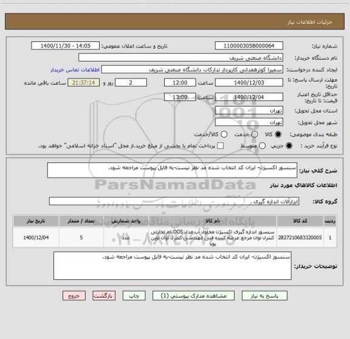
Task: Select the جزیی purchase type radio
Action: pos(289,146)
